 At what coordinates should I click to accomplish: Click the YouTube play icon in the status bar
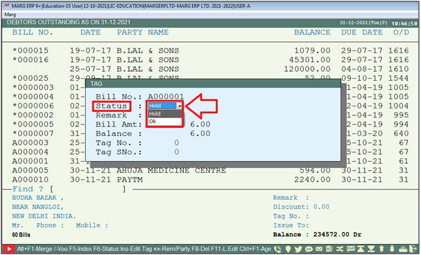9,249
